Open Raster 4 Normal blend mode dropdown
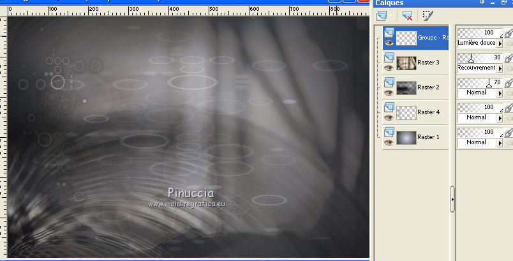The width and height of the screenshot is (513, 261). [500, 118]
